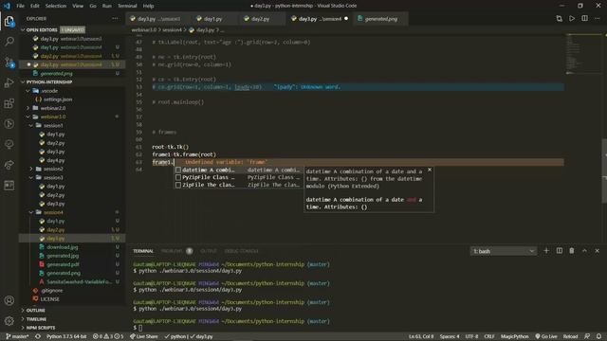607x341 pixels.
Task: Change indentation via Spaces: 4
Action: click(x=450, y=336)
